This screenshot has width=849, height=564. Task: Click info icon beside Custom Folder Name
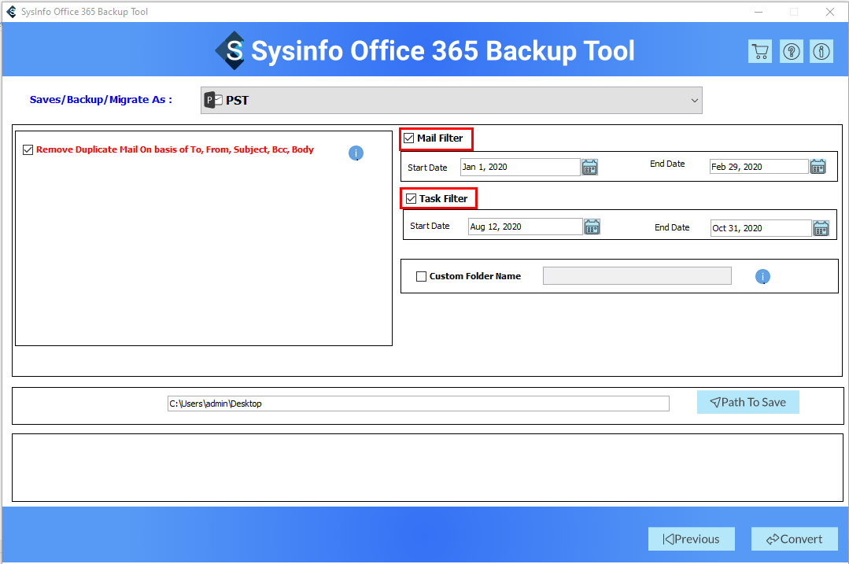pyautogui.click(x=762, y=277)
